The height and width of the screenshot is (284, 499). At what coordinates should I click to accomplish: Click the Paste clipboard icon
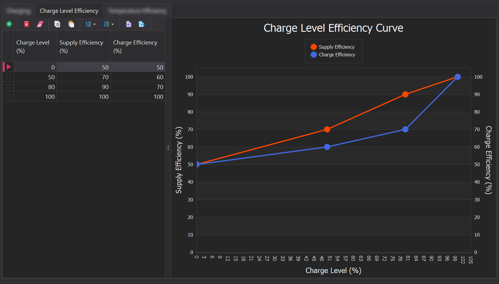coord(71,24)
